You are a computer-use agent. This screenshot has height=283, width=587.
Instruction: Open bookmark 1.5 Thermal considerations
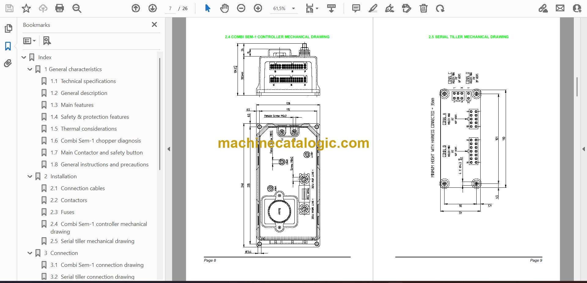(x=84, y=129)
